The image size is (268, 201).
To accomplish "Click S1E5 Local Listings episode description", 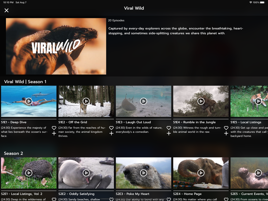I will (x=249, y=132).
